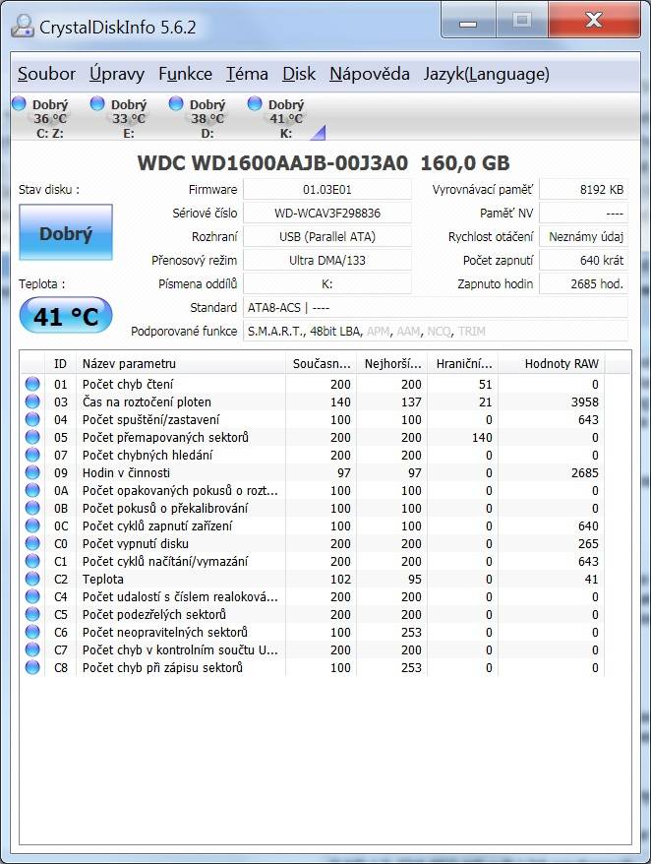651x864 pixels.
Task: Click status orb of row 05 přemapovaných sektorů
Action: pos(32,437)
